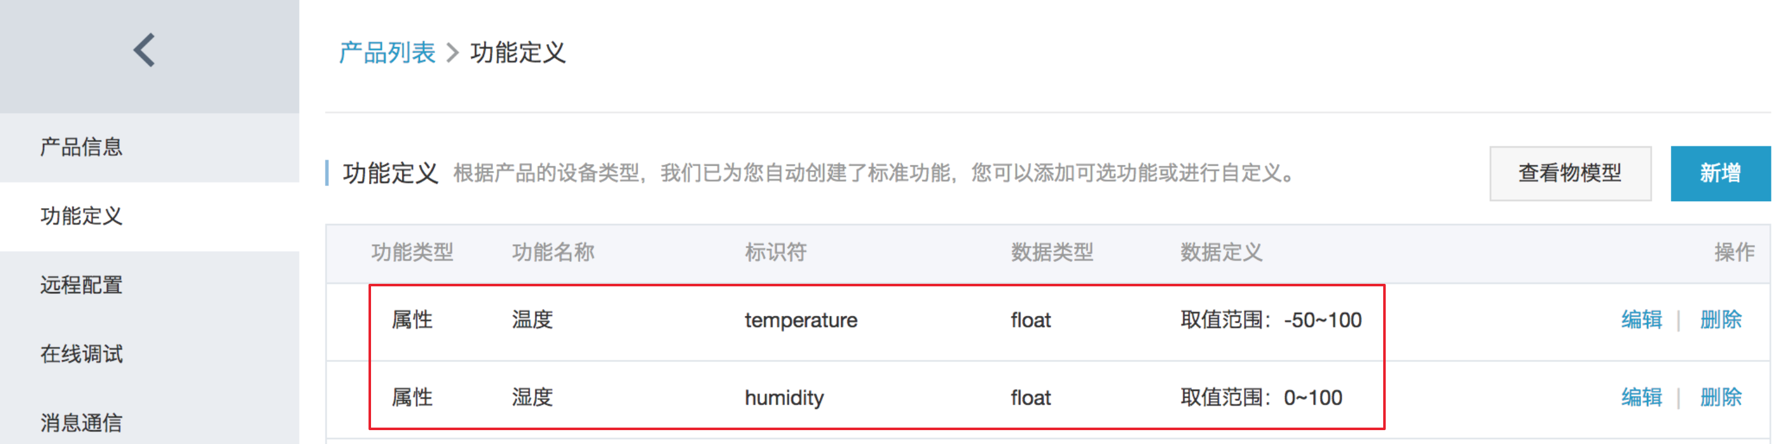The height and width of the screenshot is (444, 1782).
Task: Click the 温度 function name cell
Action: (x=532, y=320)
